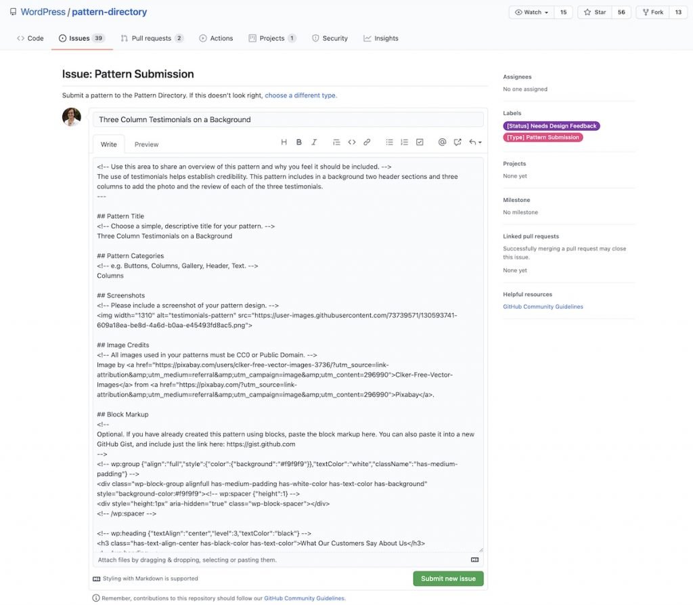Viewport: 693px width, 605px height.
Task: Switch to the Write tab
Action: coord(109,144)
